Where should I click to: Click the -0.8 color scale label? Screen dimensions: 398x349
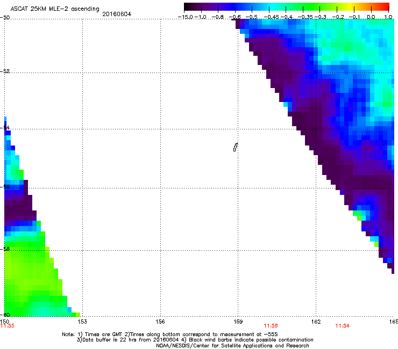(x=217, y=17)
